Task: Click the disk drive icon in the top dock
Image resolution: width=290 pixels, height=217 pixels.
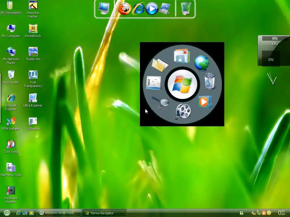Action: 165,8
